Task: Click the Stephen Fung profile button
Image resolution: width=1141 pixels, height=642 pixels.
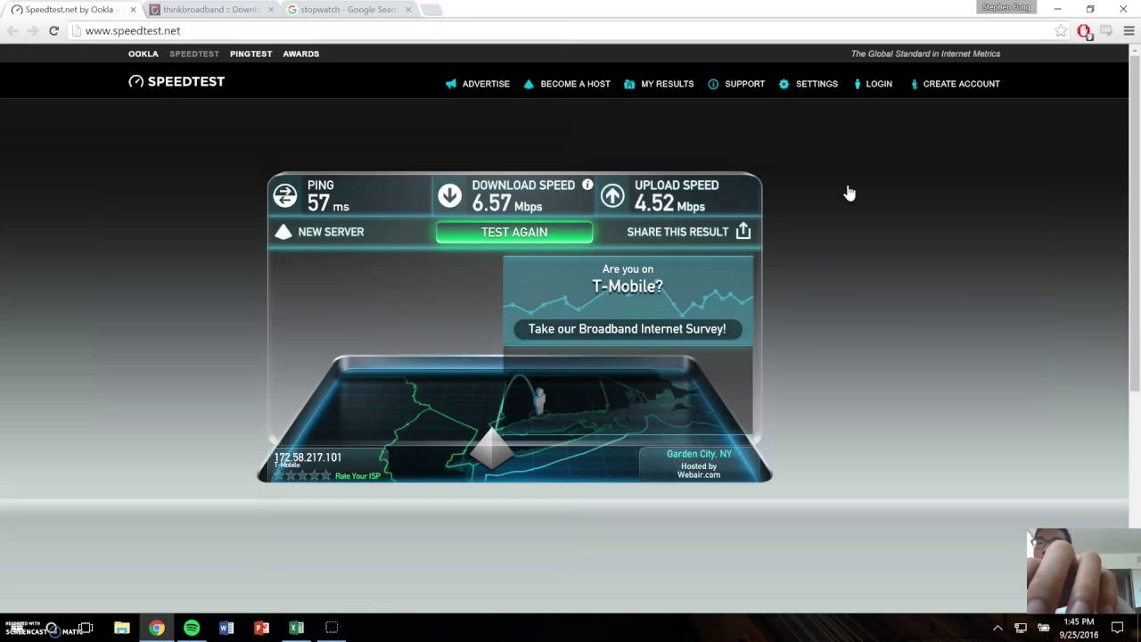Action: [x=1006, y=7]
